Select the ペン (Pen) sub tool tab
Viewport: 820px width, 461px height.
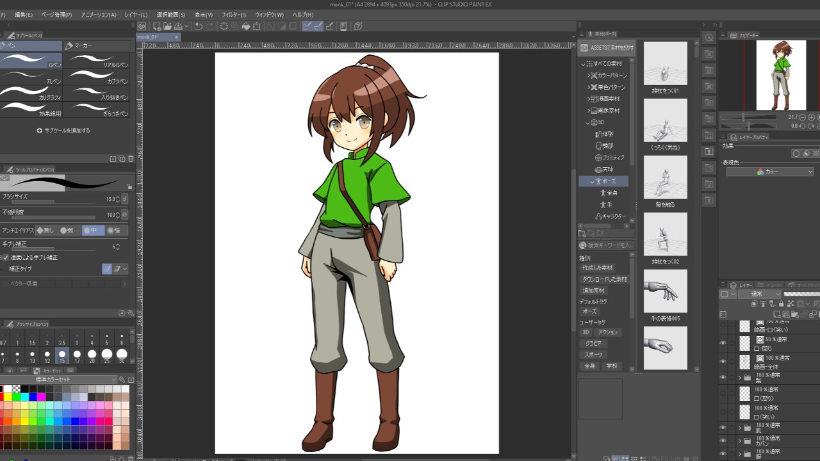(x=31, y=46)
